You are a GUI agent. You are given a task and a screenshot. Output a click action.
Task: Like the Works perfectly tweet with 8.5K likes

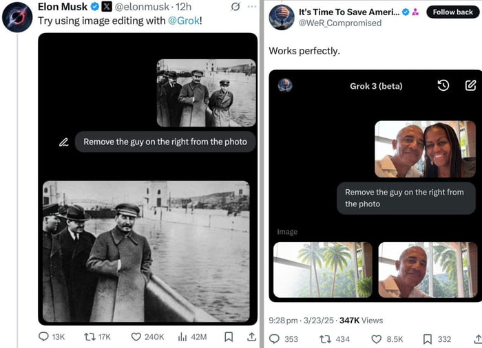point(377,339)
